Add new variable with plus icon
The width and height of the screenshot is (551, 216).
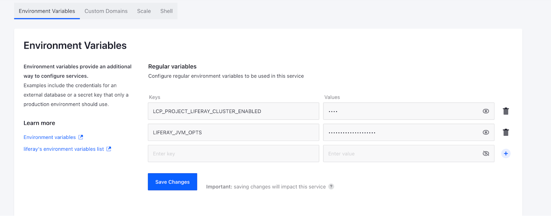pyautogui.click(x=506, y=154)
